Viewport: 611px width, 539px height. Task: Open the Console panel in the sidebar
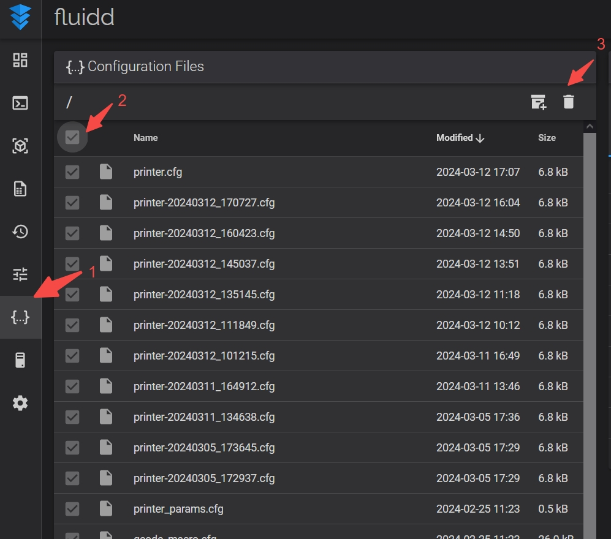[20, 103]
